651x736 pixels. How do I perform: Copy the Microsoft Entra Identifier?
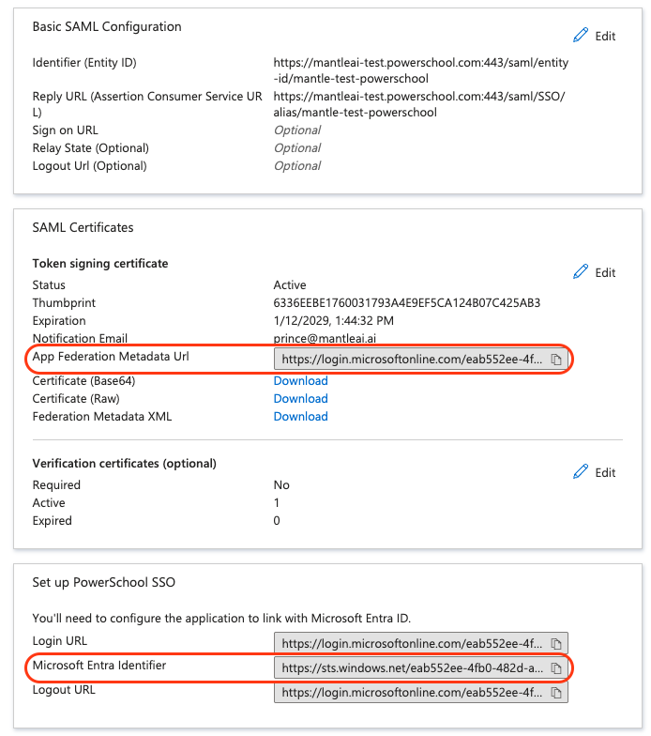click(x=556, y=668)
